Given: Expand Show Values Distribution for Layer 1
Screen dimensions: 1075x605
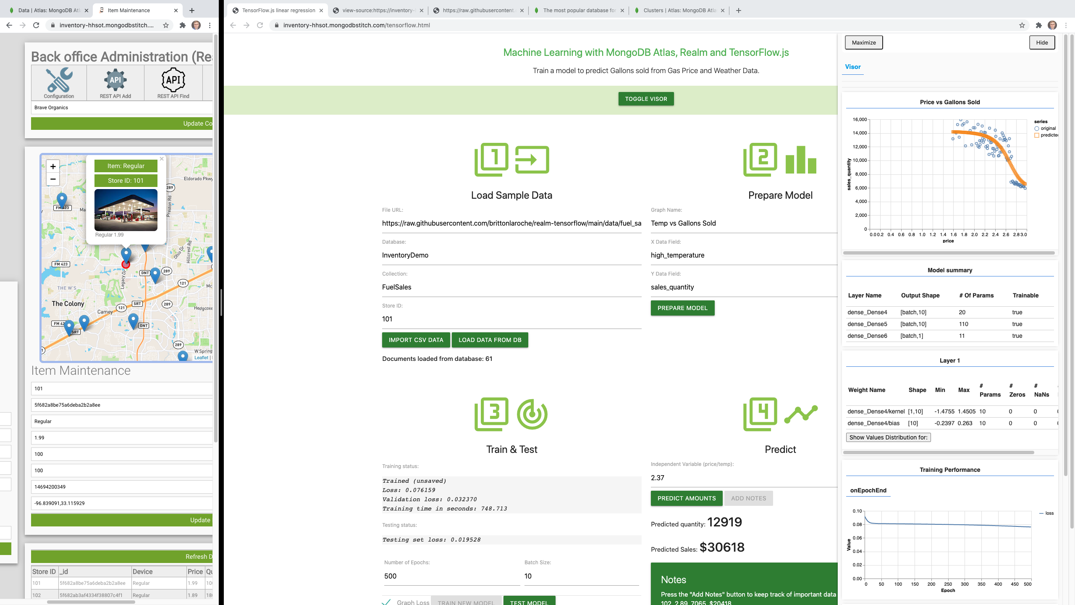Looking at the screenshot, I should (x=888, y=437).
